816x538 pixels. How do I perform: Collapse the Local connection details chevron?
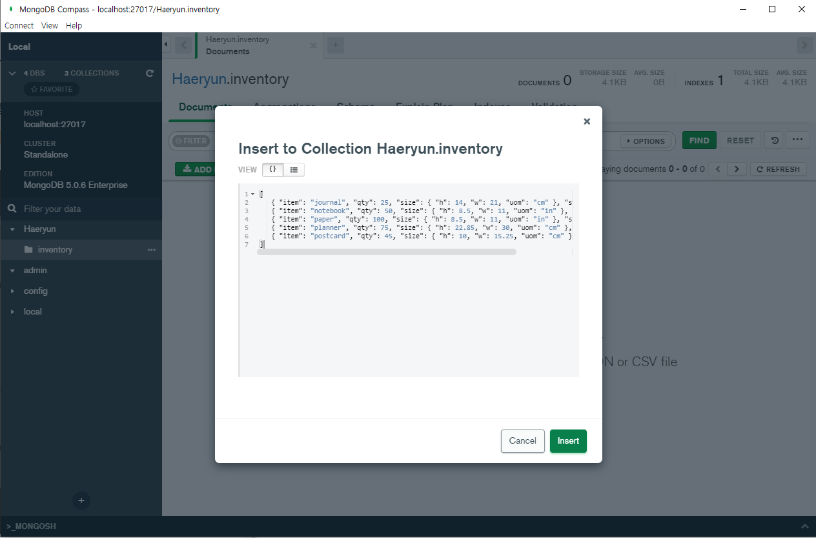[12, 73]
